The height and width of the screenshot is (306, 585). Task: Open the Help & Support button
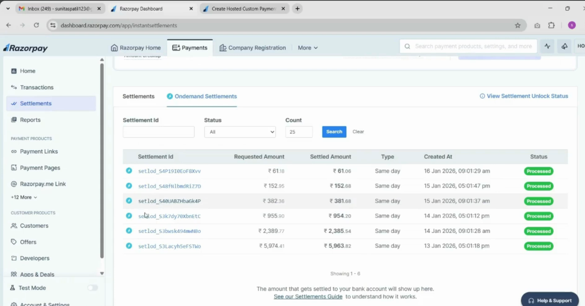550,300
